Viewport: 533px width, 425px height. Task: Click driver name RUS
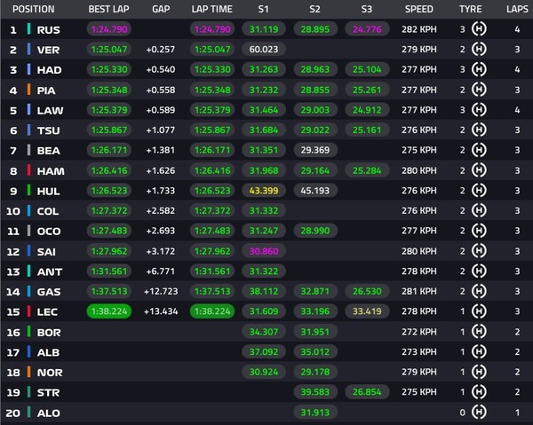tap(48, 30)
